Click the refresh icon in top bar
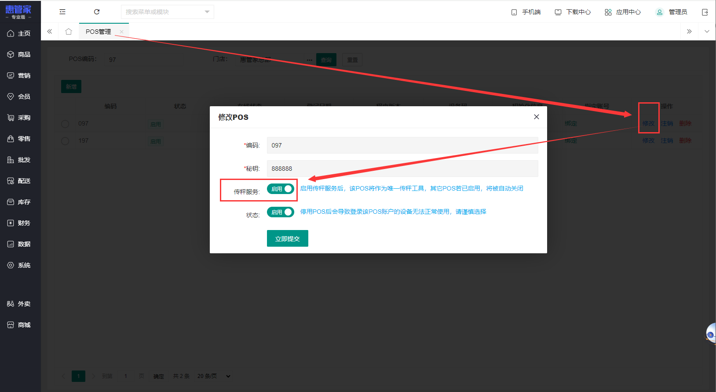Image resolution: width=716 pixels, height=392 pixels. click(97, 12)
